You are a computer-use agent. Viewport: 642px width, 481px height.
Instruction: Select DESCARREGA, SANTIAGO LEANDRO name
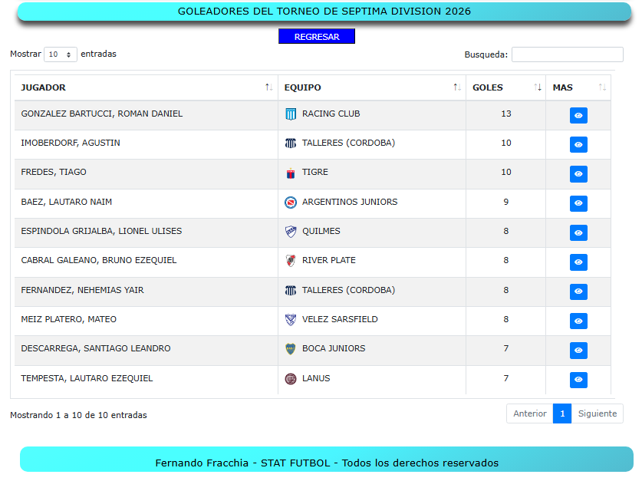pos(95,348)
